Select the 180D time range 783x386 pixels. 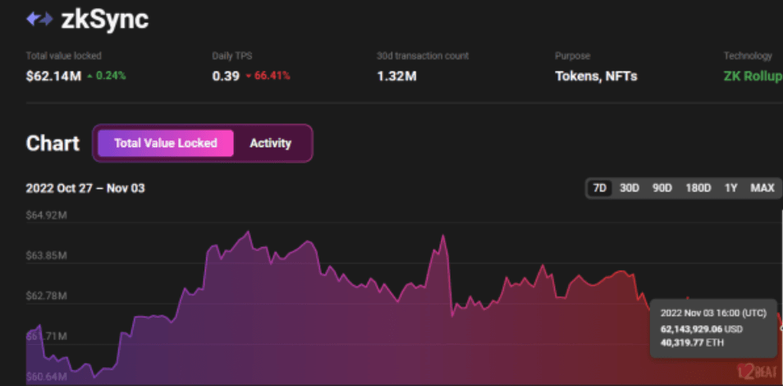[698, 189]
